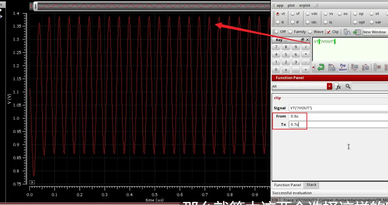Open the fx function selector icon

pyautogui.click(x=337, y=87)
